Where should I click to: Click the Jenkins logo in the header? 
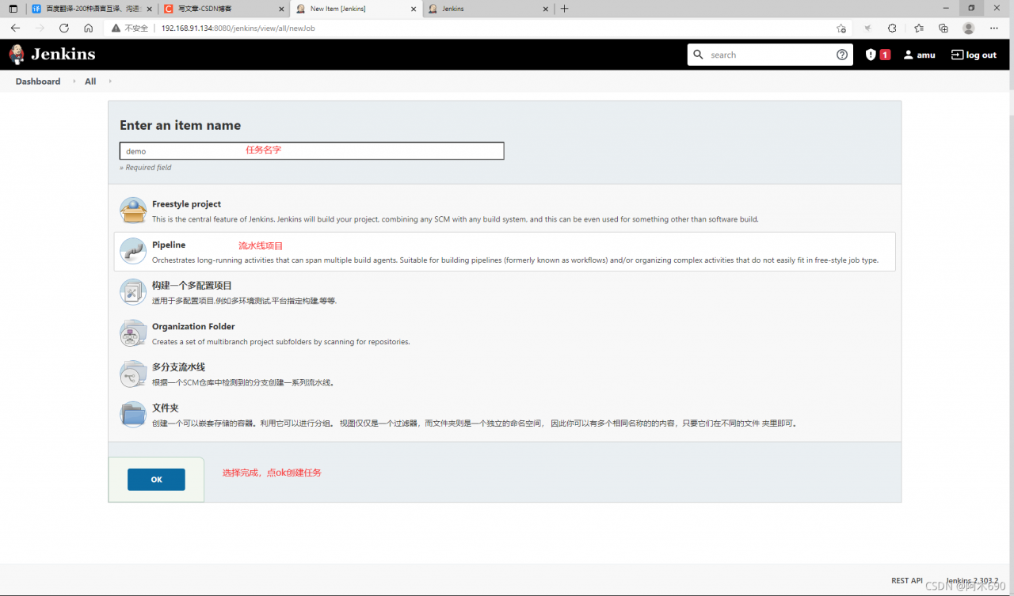[17, 55]
